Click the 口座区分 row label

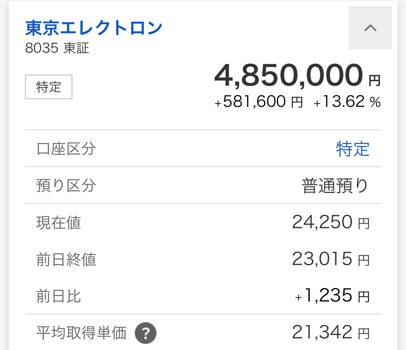click(66, 149)
